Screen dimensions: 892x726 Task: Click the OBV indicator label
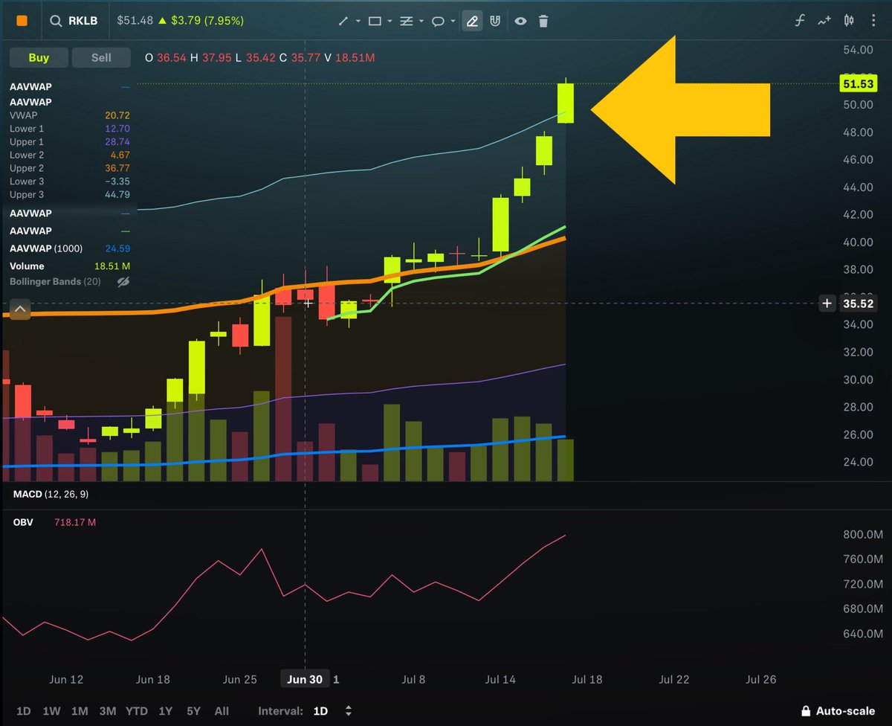click(x=22, y=522)
